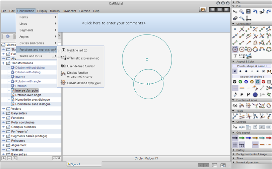Viewport: 272px width, 169px height.
Task: Toggle the grid display icon in Grid aspect
Action: click(235, 144)
